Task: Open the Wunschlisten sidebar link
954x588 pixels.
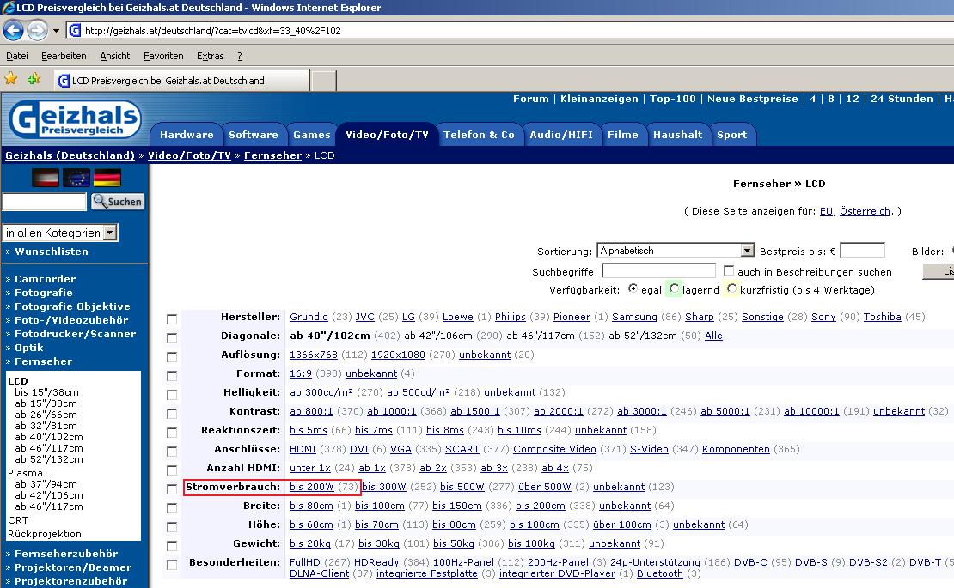Action: point(52,252)
